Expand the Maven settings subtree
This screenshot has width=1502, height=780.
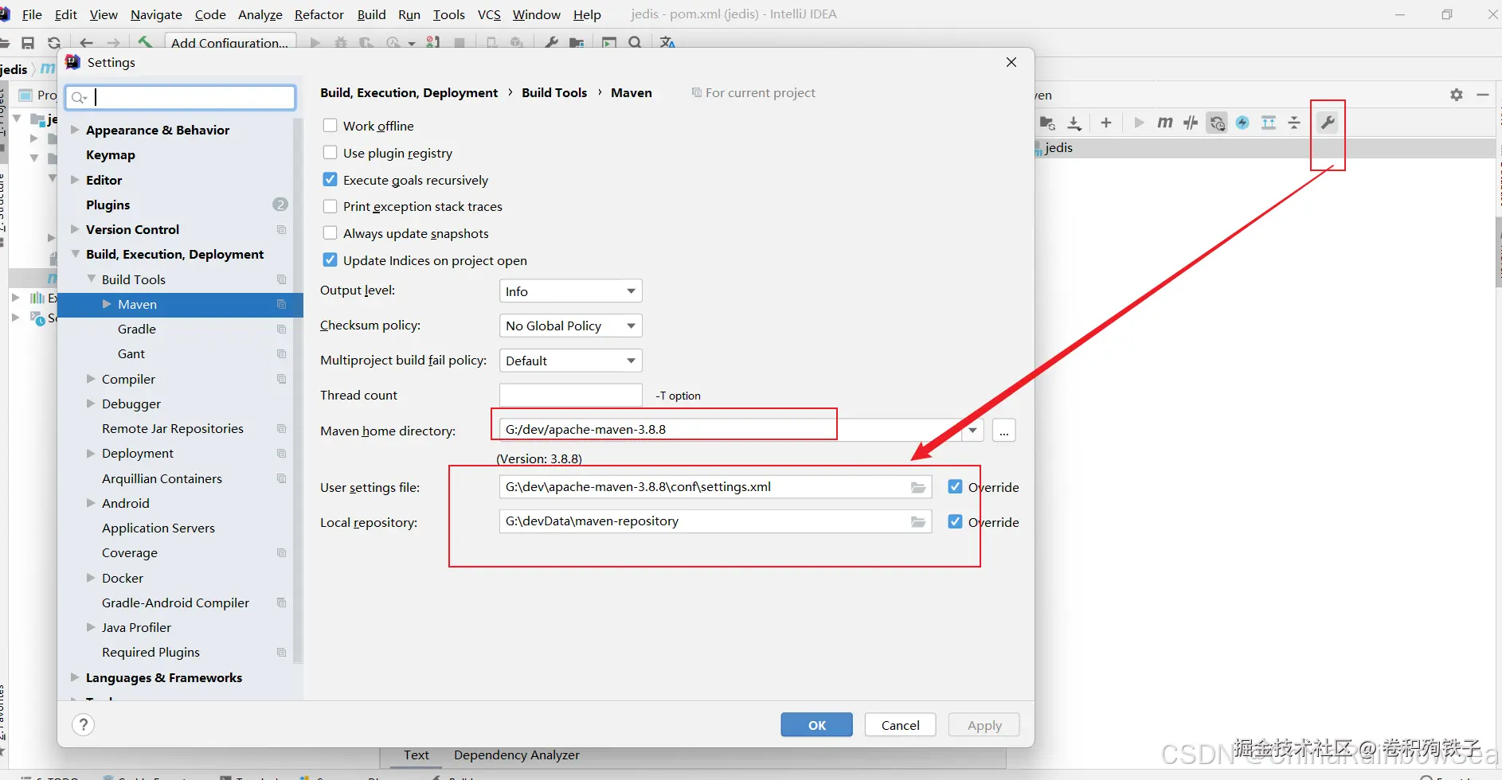pyautogui.click(x=107, y=304)
